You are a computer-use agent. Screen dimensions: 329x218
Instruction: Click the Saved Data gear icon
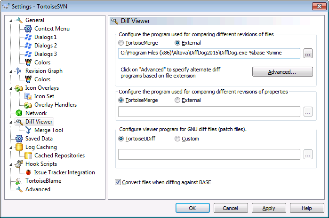click(19, 139)
